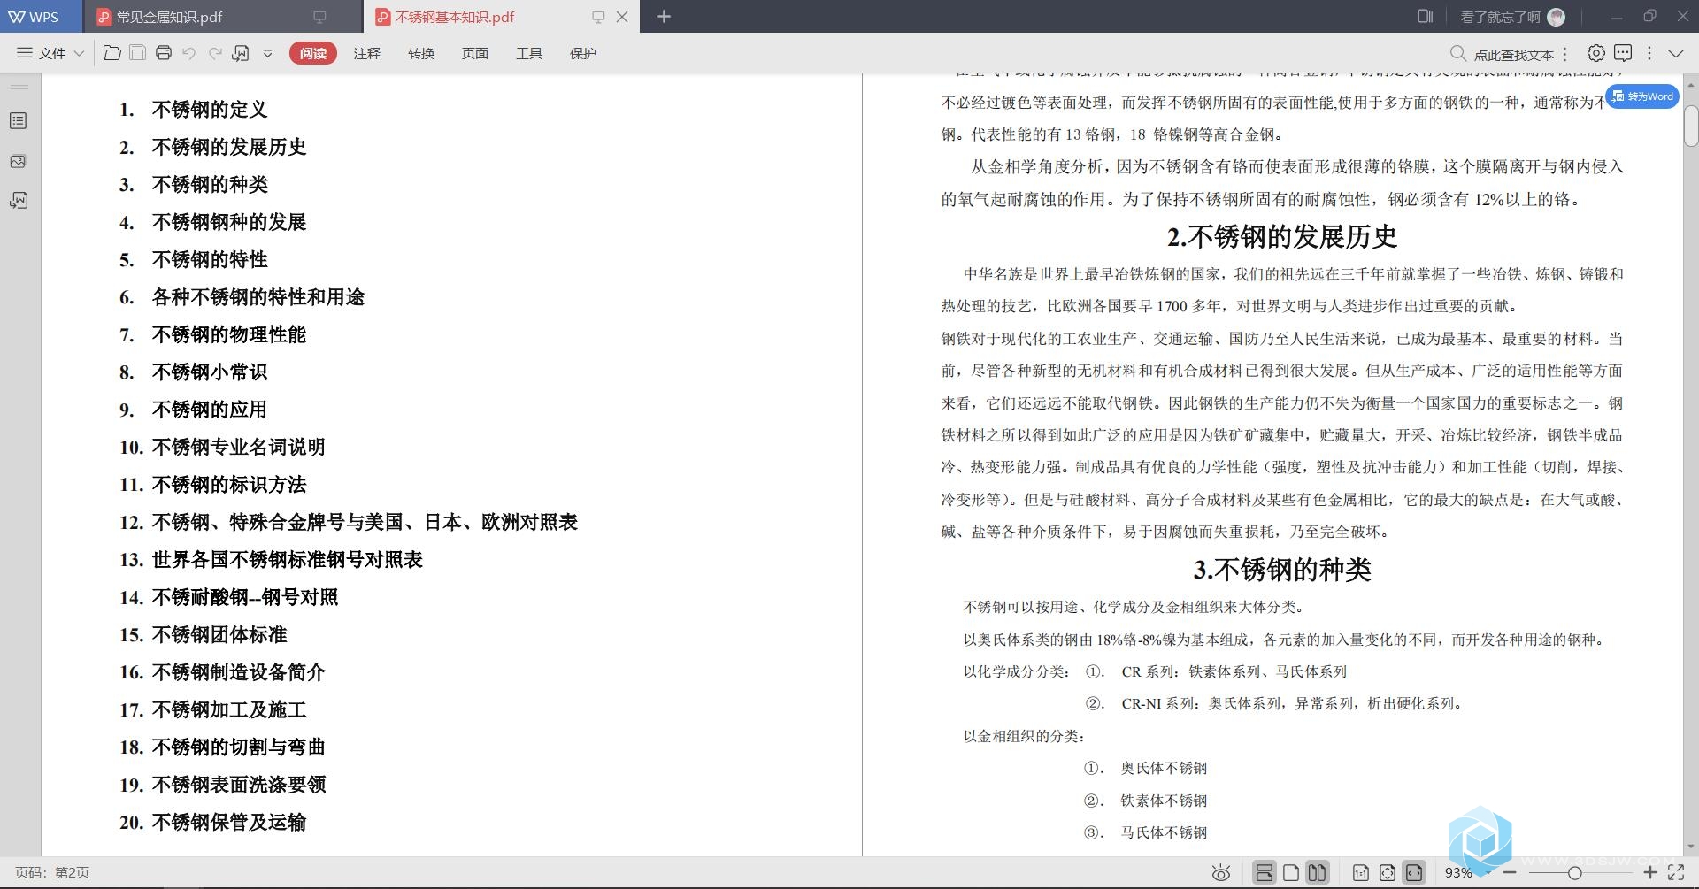Screen dimensions: 1699x889
Task: Toggle two-page view mode
Action: click(1318, 873)
